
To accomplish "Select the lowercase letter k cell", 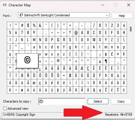I will click(94, 47).
